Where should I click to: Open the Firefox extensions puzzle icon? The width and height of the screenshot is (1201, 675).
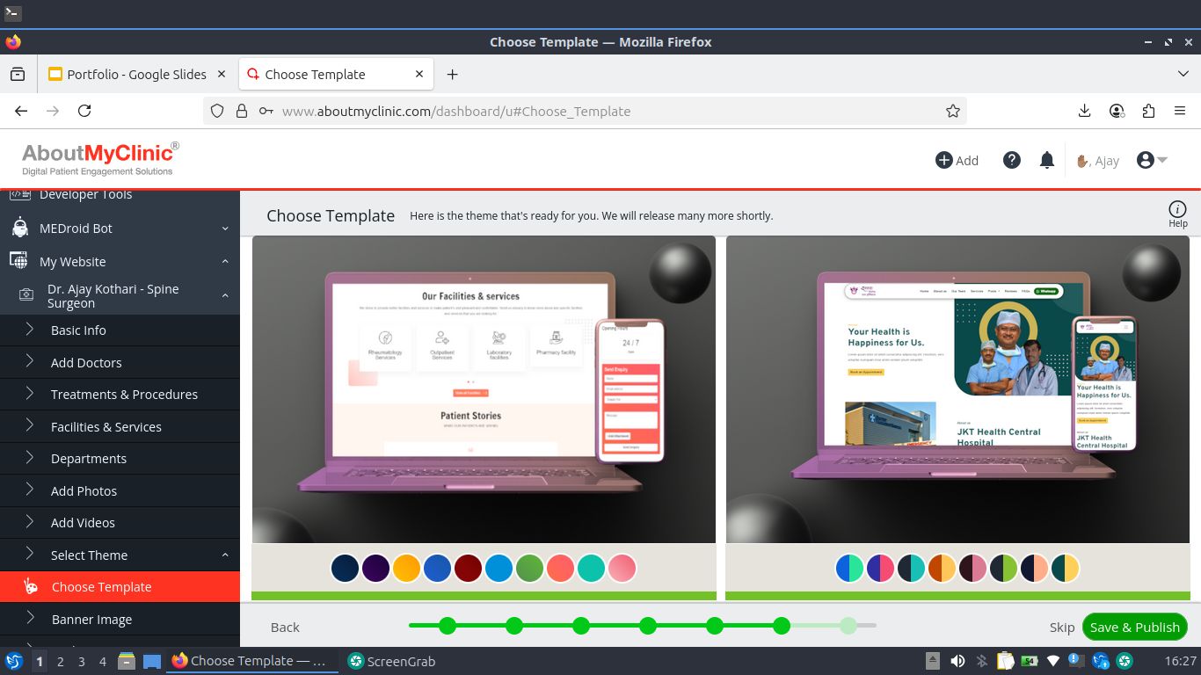coord(1148,111)
